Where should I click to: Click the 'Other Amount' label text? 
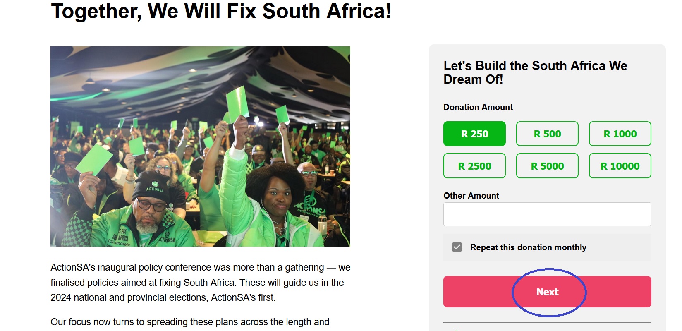(x=471, y=196)
